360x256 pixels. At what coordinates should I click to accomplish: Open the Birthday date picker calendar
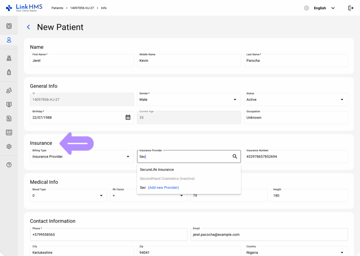coord(128,117)
